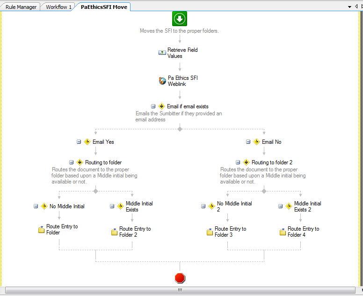
Task: Select the 'Routing to folder' label
Action: click(103, 162)
